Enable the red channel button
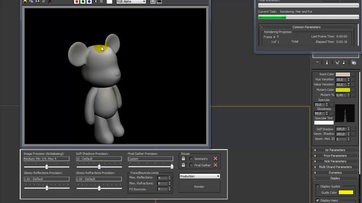 [x=77, y=2]
